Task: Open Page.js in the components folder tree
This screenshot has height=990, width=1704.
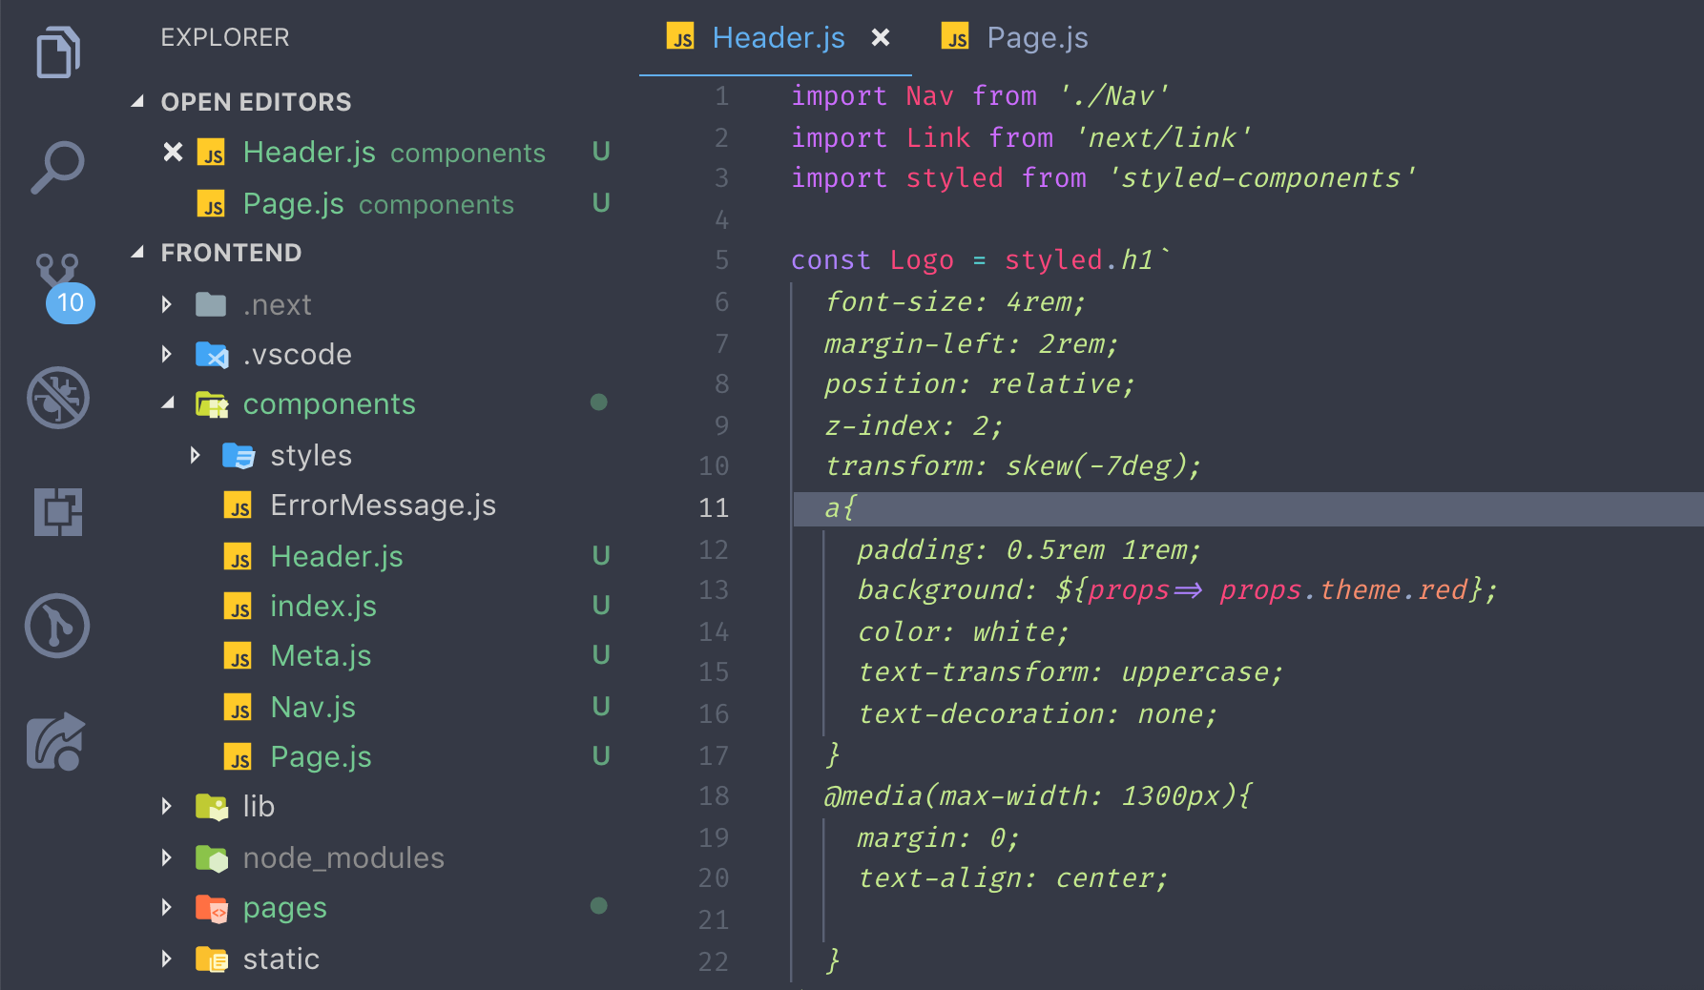Action: point(321,756)
